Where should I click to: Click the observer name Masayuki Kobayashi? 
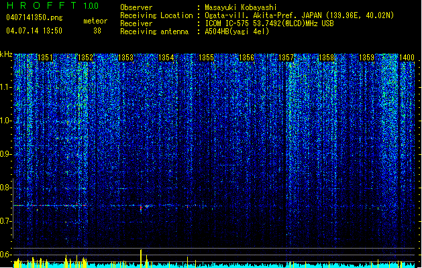(241, 7)
